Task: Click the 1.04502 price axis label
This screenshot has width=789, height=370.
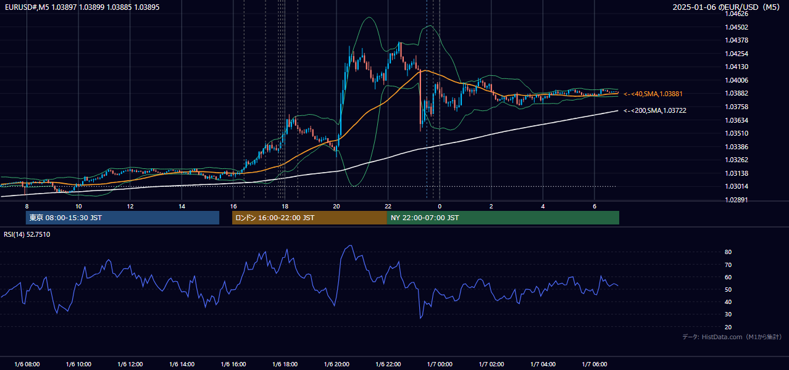Action: coord(737,27)
